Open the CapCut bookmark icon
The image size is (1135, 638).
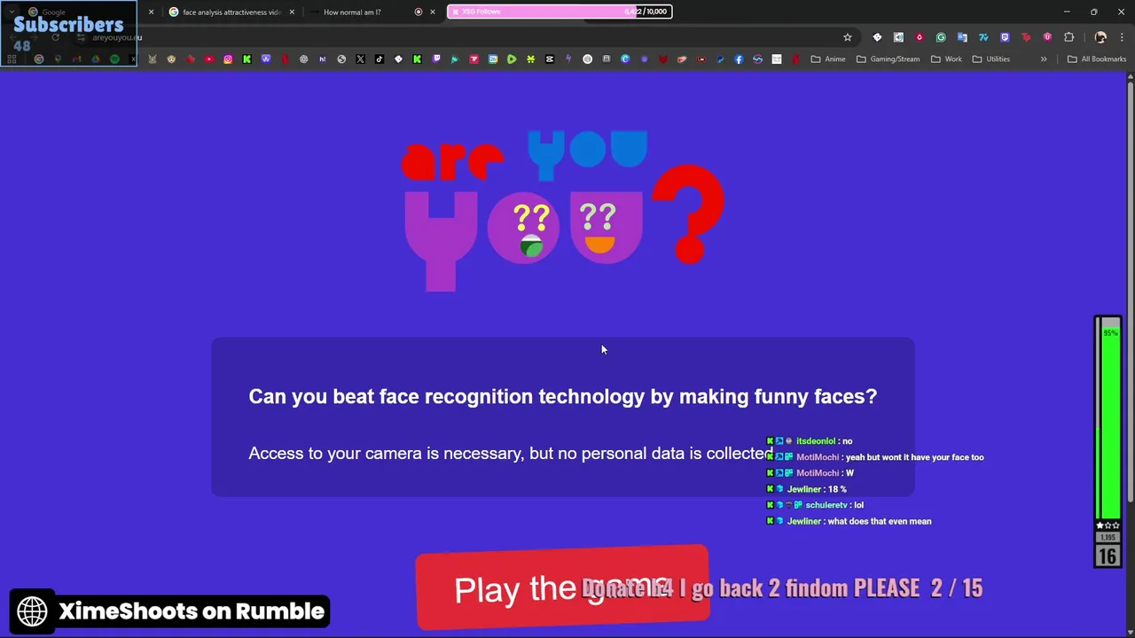click(549, 58)
